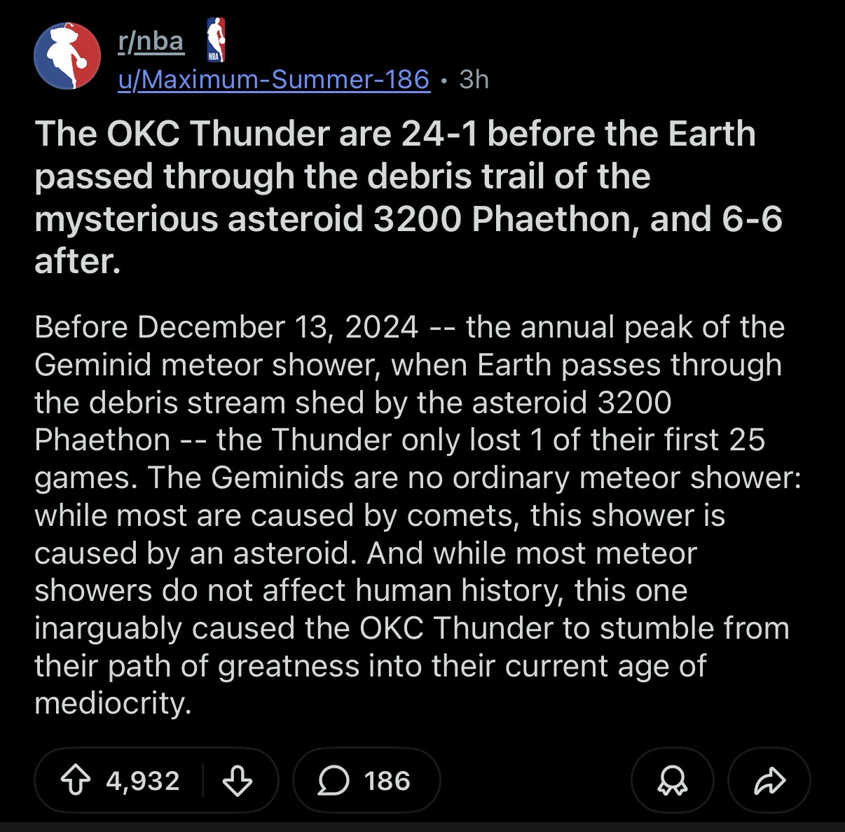Give an award using the award icon
The width and height of the screenshot is (845, 832).
[x=672, y=781]
